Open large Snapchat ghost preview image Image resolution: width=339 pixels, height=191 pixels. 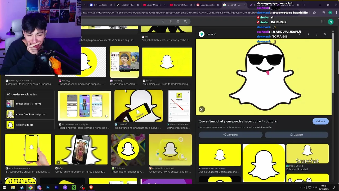[x=264, y=77]
